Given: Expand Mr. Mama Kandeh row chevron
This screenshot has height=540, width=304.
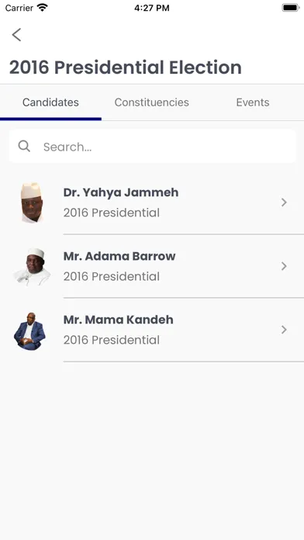Looking at the screenshot, I should 284,330.
